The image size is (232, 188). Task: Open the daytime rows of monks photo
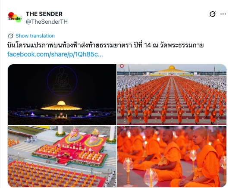172,94
